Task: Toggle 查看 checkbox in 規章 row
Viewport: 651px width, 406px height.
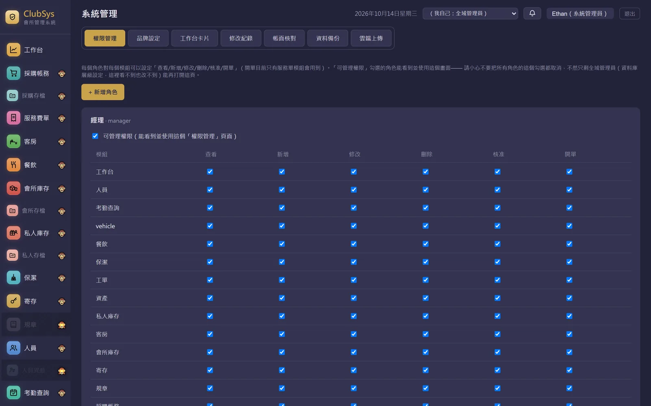Action: point(210,388)
